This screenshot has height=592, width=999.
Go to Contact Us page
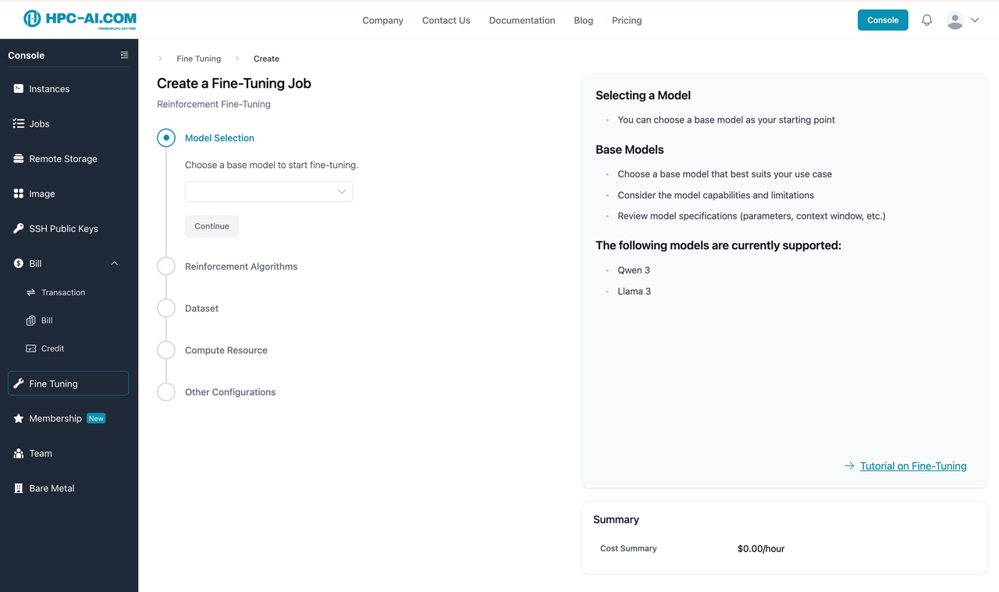446,20
